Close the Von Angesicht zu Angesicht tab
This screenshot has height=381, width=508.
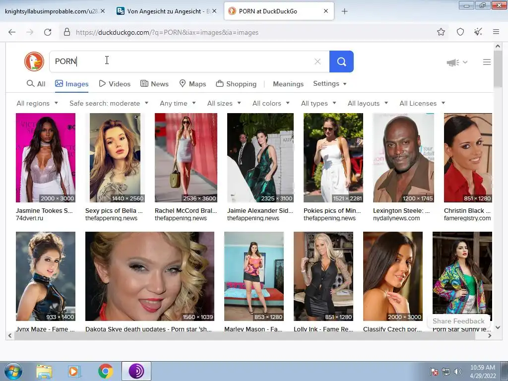214,11
